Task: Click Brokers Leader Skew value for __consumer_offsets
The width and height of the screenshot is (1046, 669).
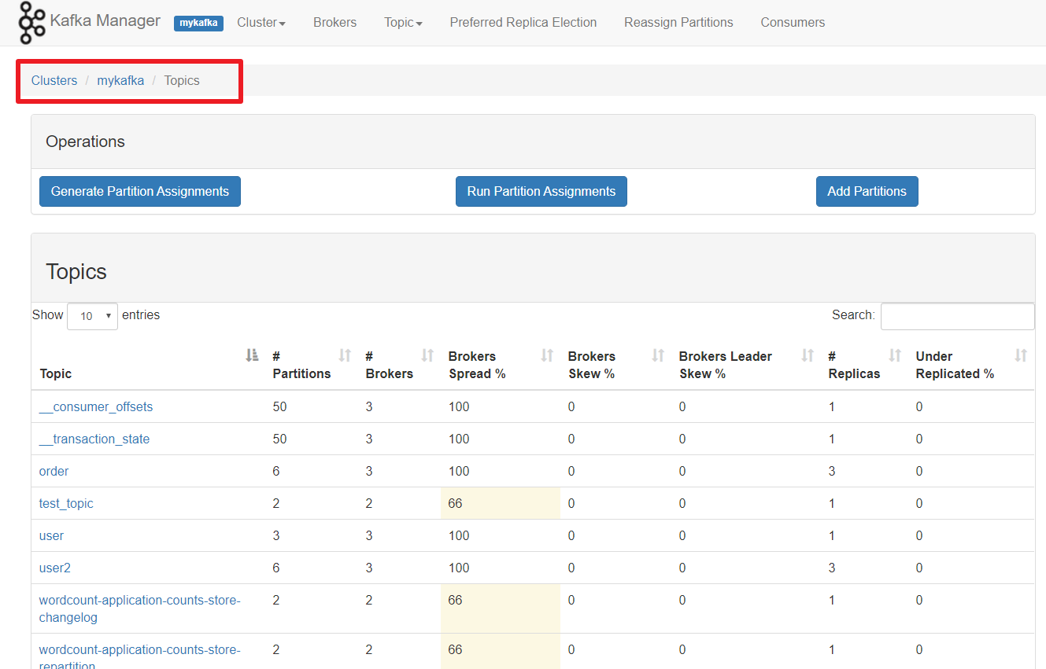Action: 682,406
